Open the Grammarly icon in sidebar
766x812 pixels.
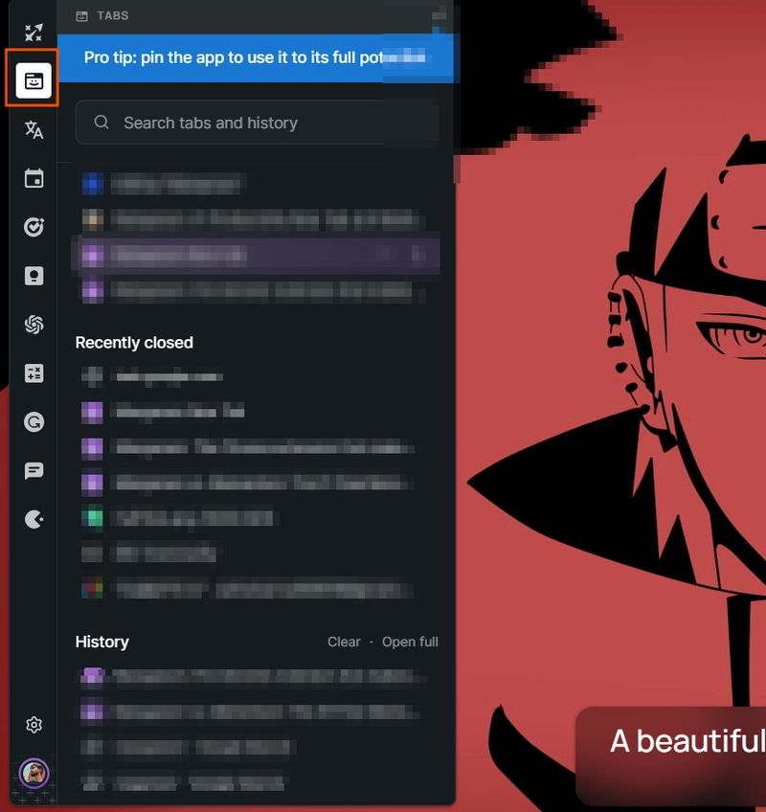pos(34,422)
